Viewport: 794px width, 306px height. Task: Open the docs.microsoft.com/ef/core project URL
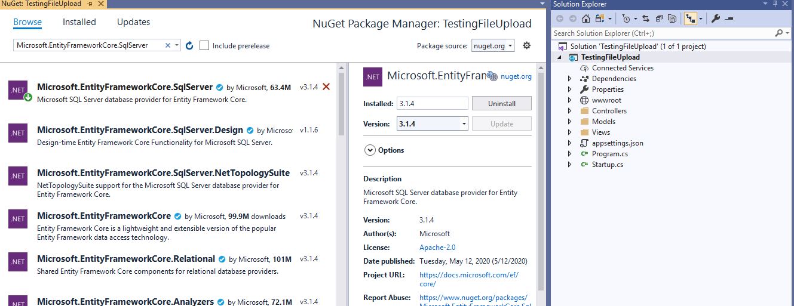pyautogui.click(x=469, y=279)
